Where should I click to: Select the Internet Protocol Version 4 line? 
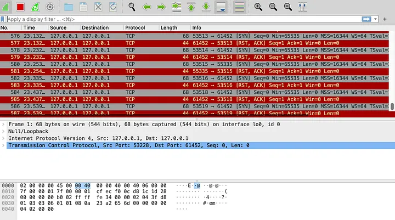coord(99,138)
